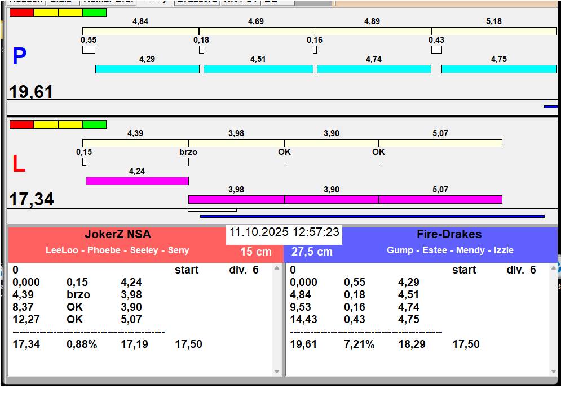Select the cyan 4,29 run bar

click(147, 69)
